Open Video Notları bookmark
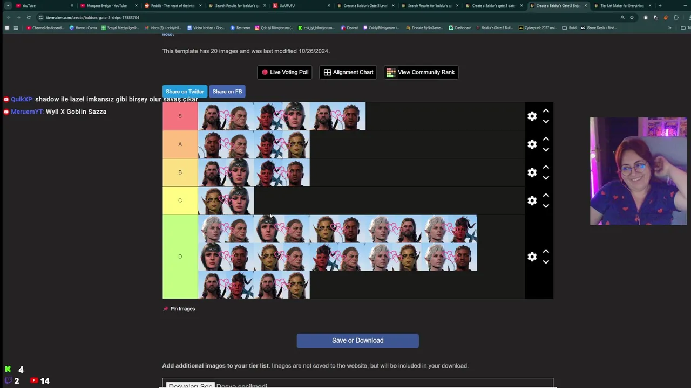 click(x=206, y=27)
